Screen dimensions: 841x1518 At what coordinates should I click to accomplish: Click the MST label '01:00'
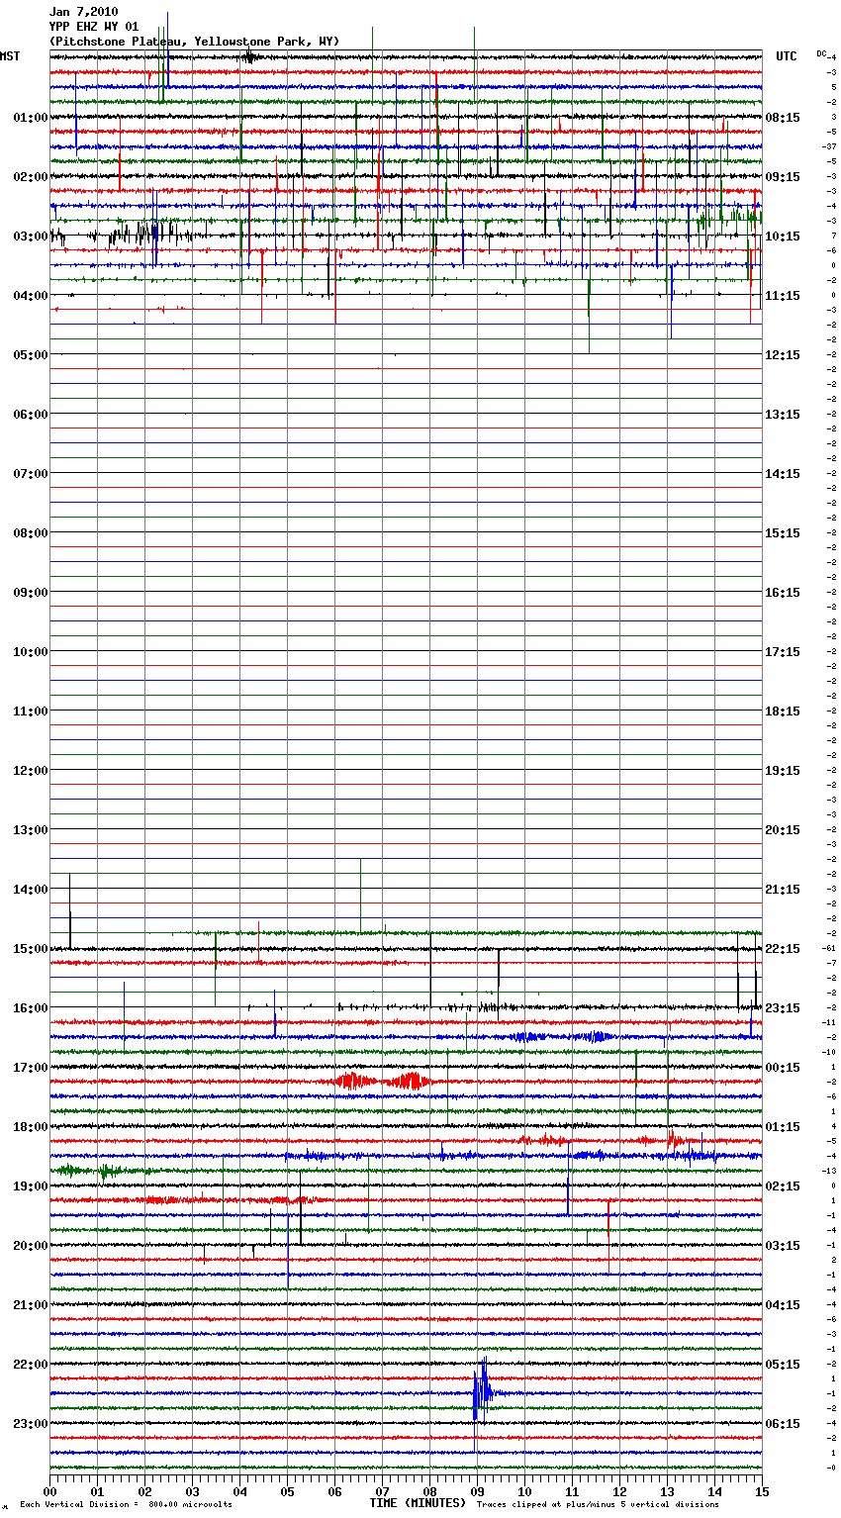click(31, 118)
